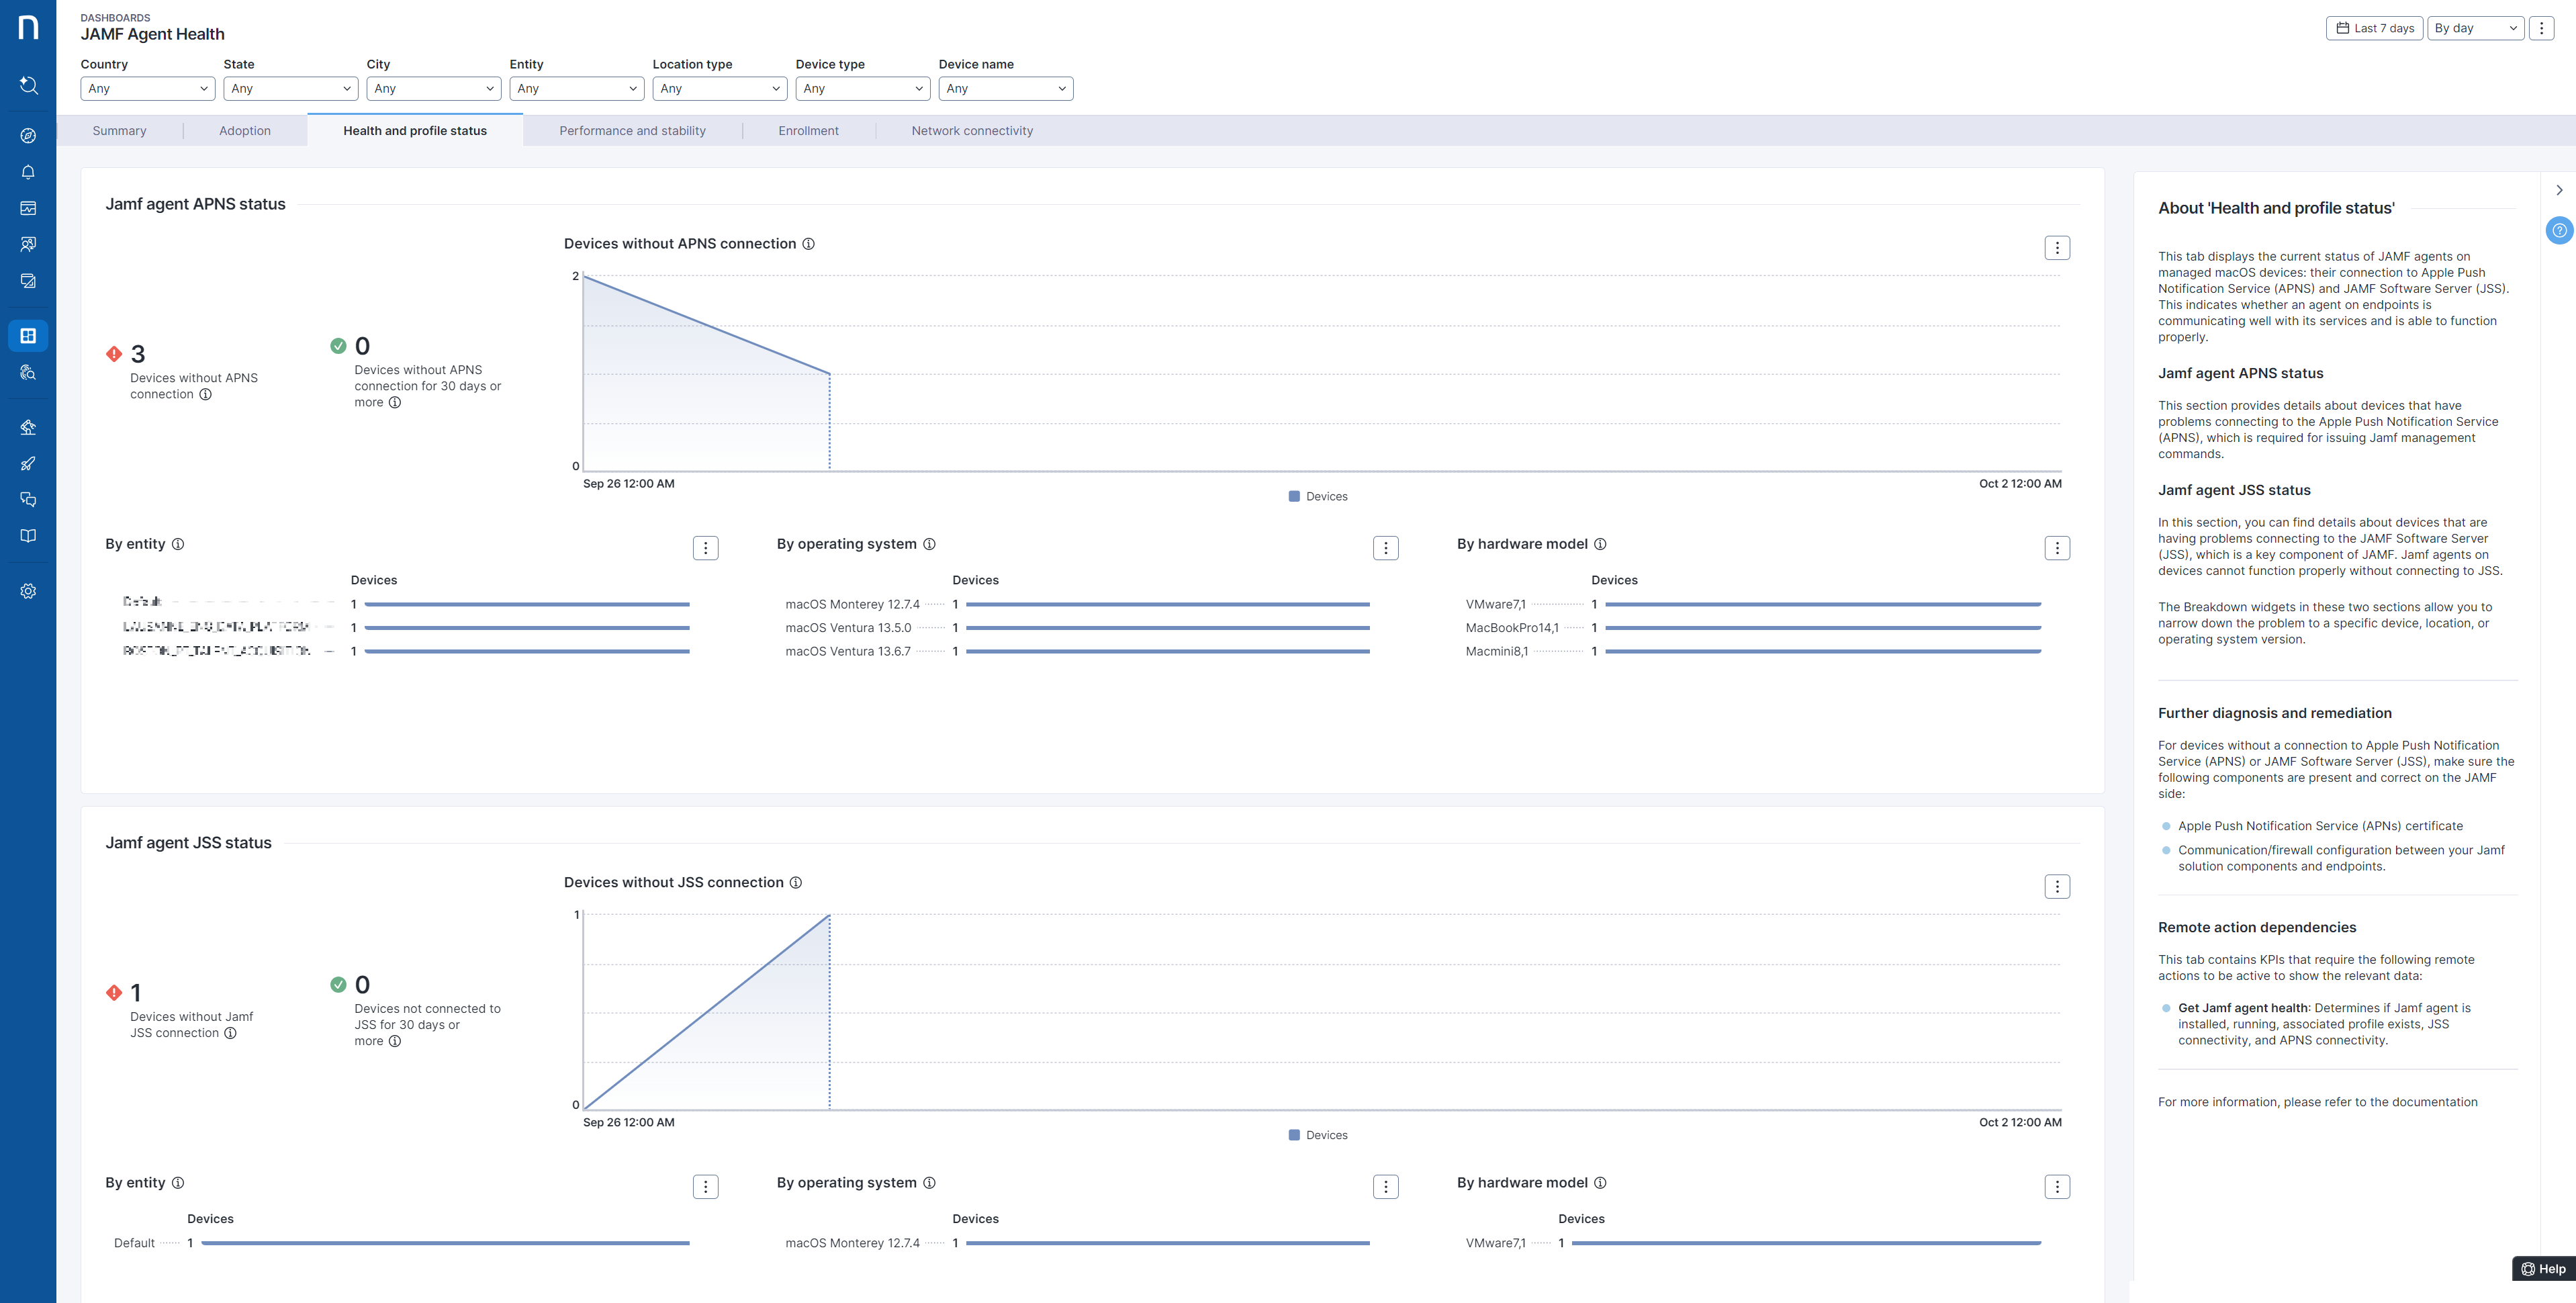Viewport: 2576px width, 1303px height.
Task: Click the alerts bell icon in the sidebar
Action: pos(28,172)
